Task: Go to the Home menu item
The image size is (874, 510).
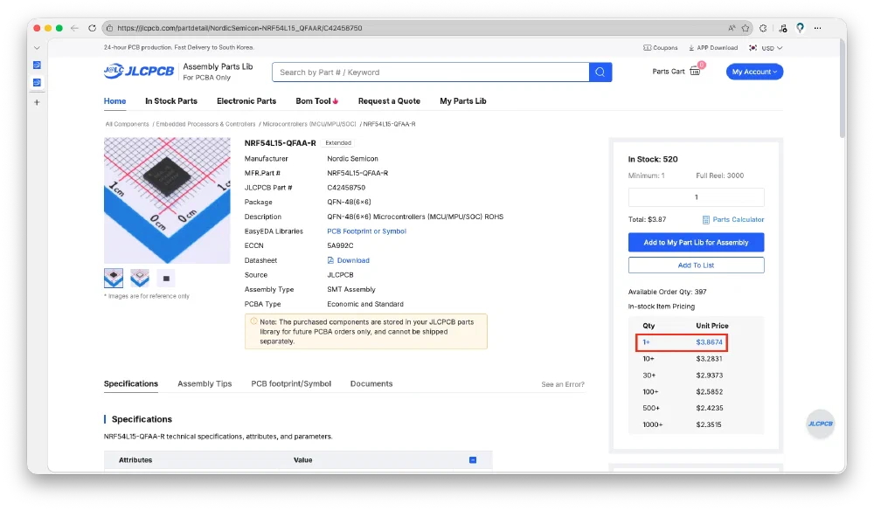Action: click(x=114, y=100)
